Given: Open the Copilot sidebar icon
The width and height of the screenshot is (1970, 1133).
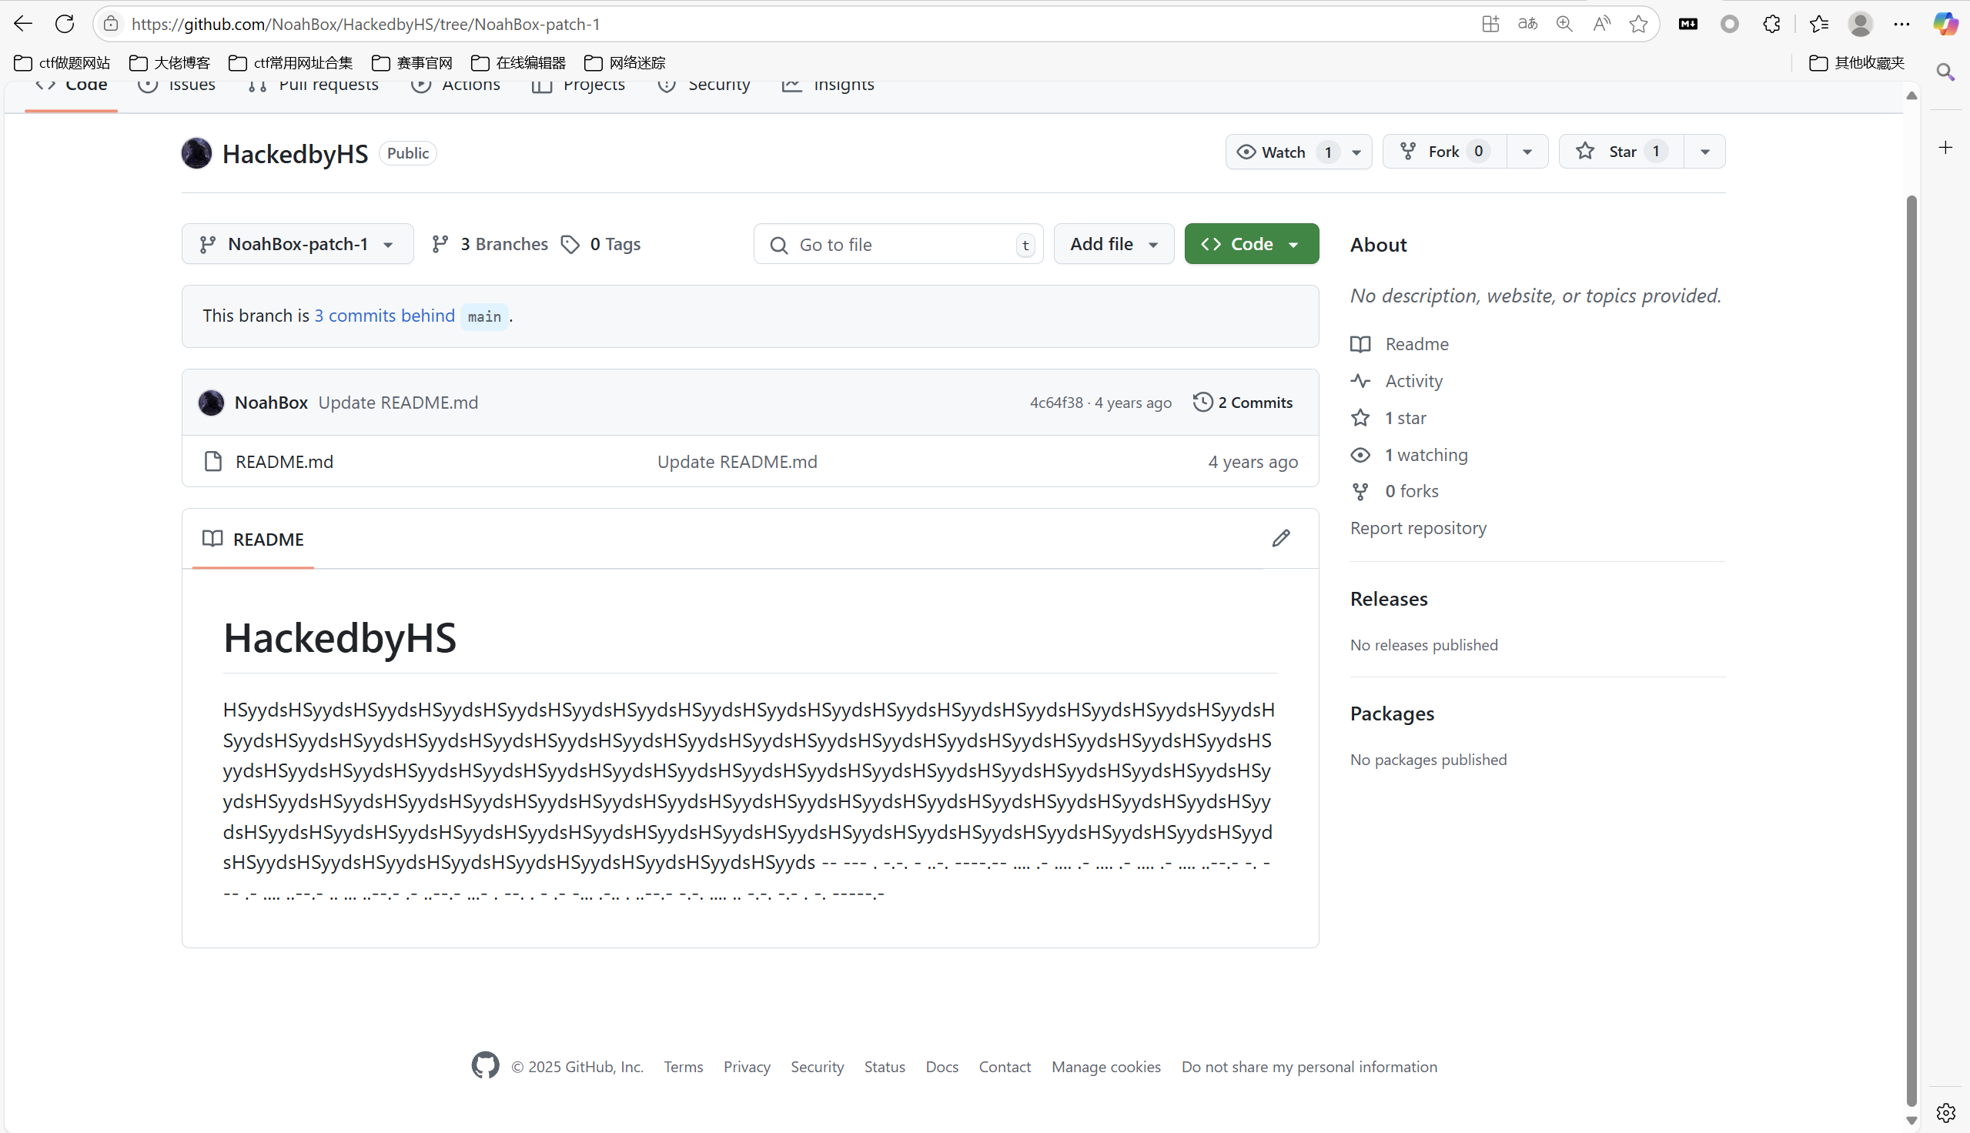Looking at the screenshot, I should (1946, 24).
